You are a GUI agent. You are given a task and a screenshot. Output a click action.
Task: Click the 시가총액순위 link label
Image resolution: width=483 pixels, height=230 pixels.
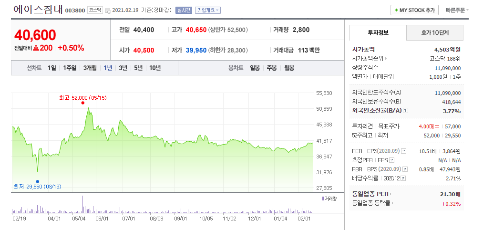tap(367, 59)
